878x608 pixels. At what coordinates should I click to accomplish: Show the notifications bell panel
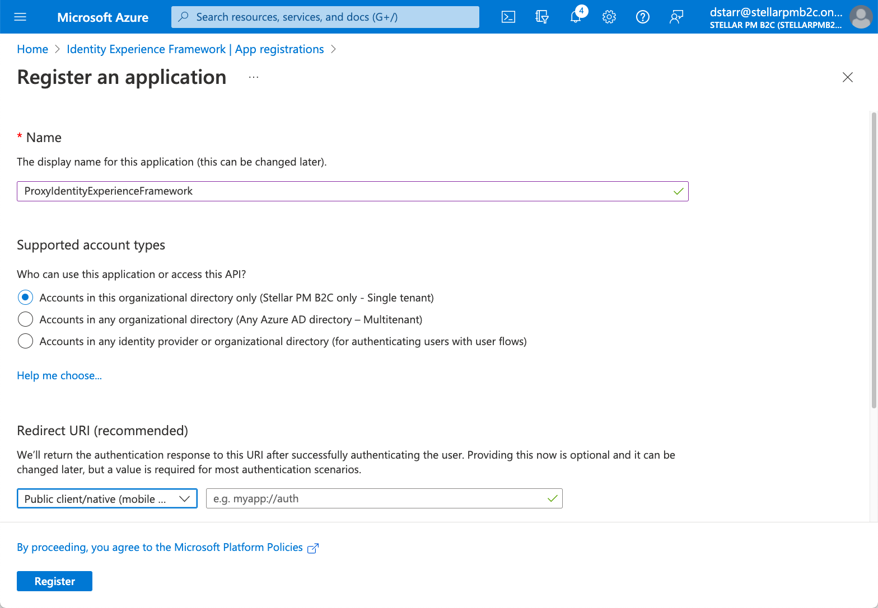click(x=576, y=17)
